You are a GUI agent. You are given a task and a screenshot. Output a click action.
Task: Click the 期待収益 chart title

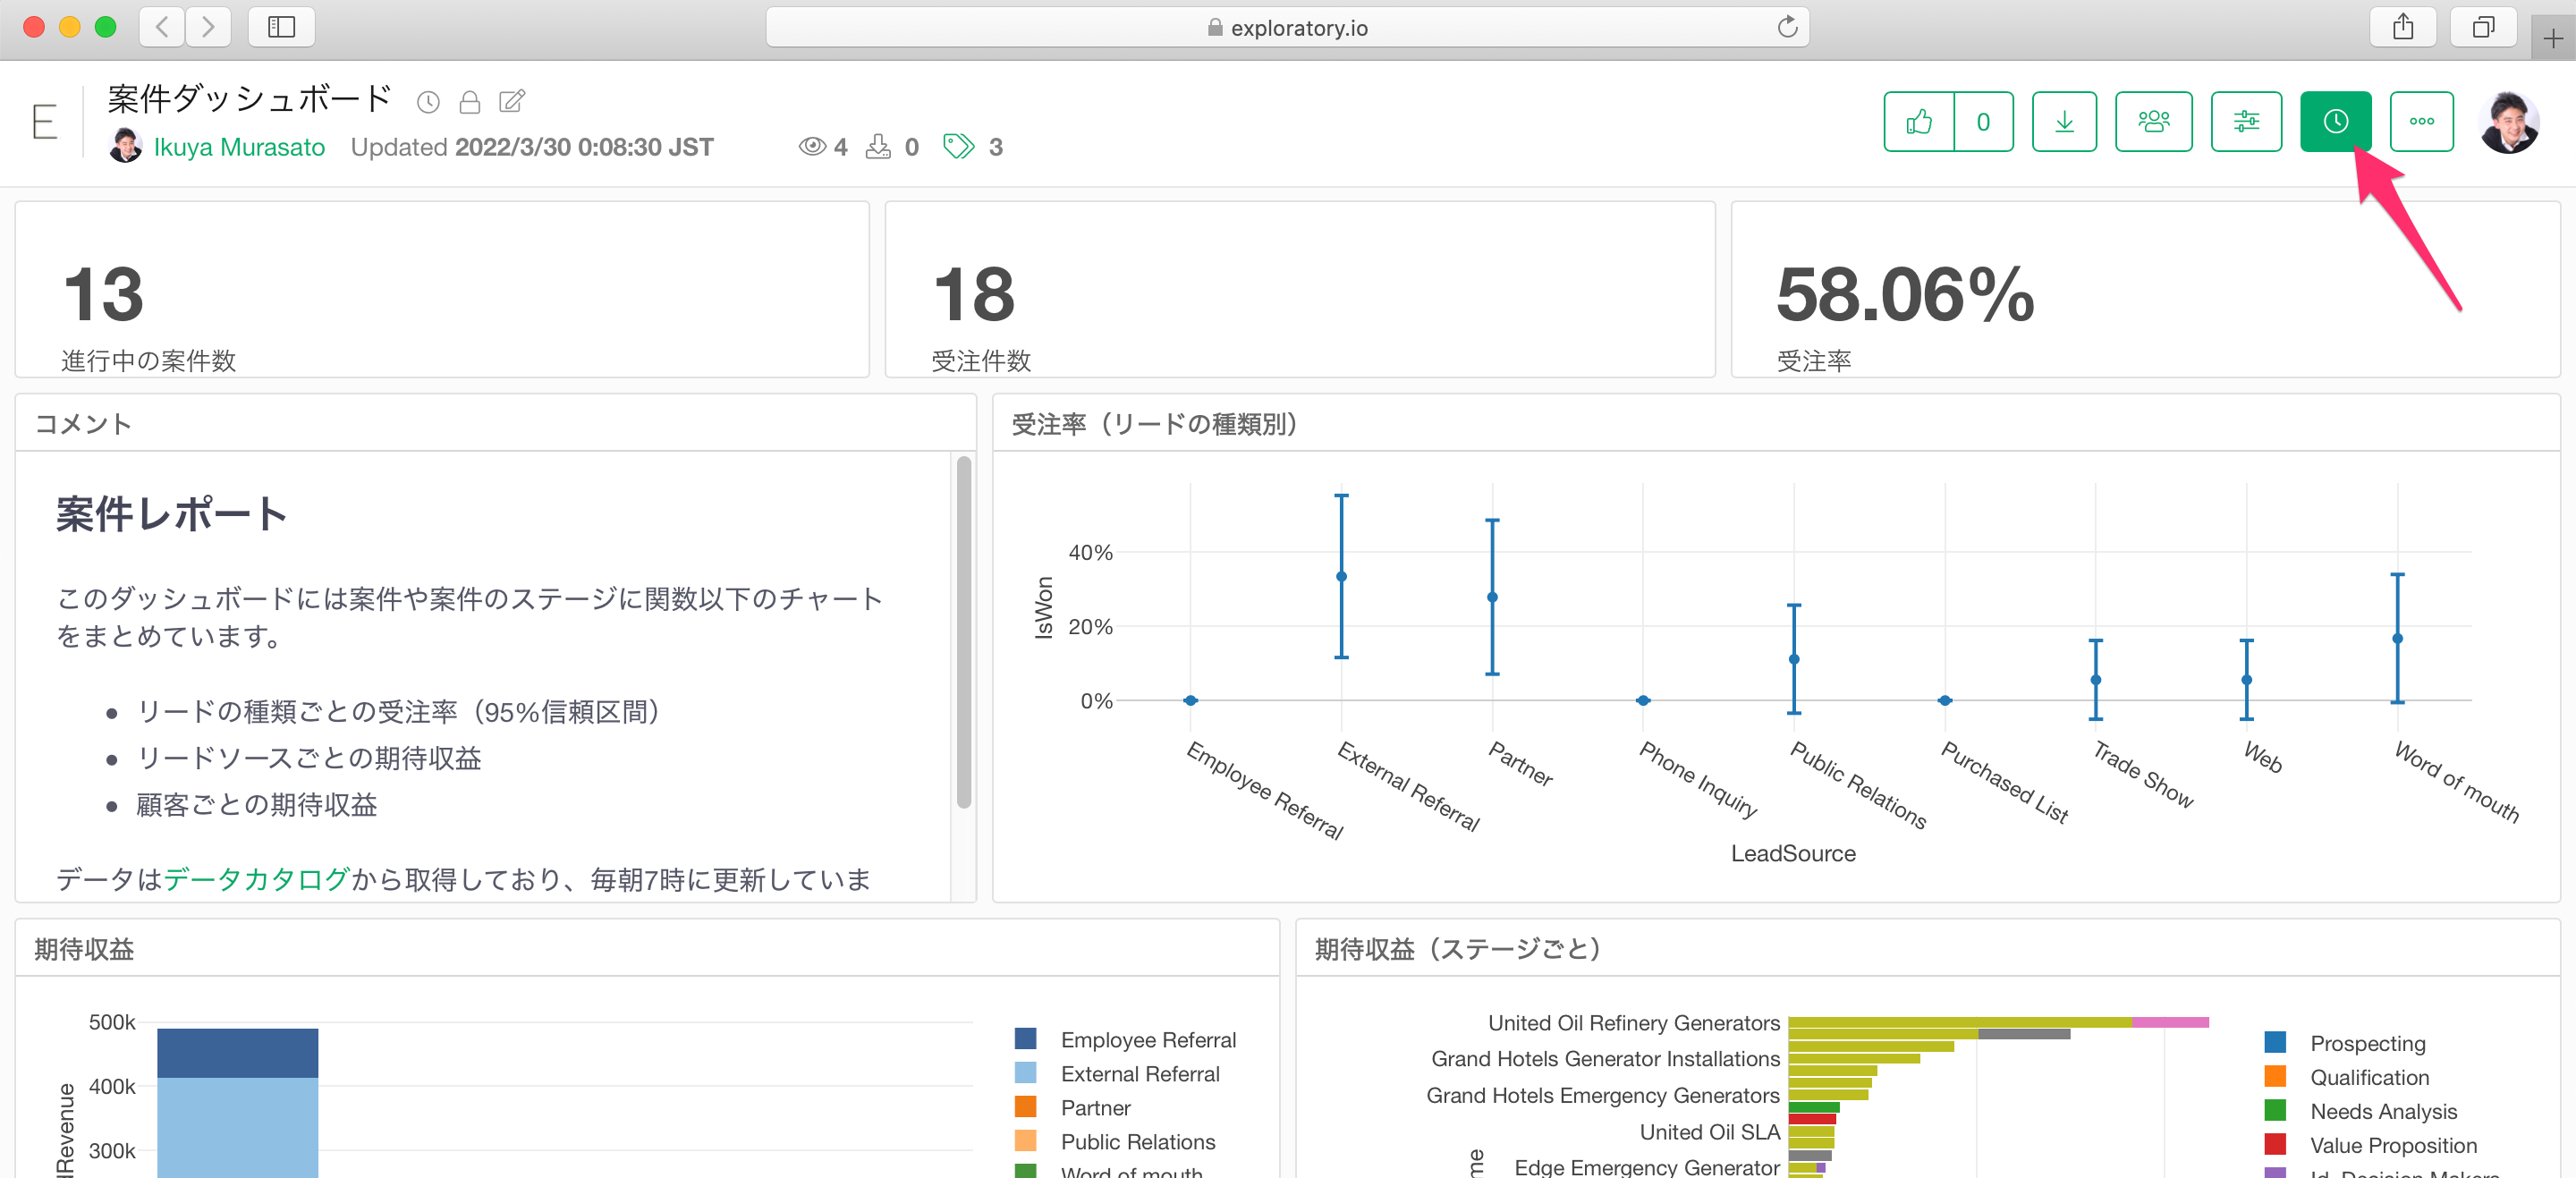[84, 949]
